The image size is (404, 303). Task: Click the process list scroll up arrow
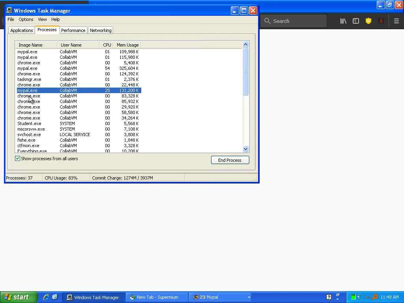coord(245,45)
